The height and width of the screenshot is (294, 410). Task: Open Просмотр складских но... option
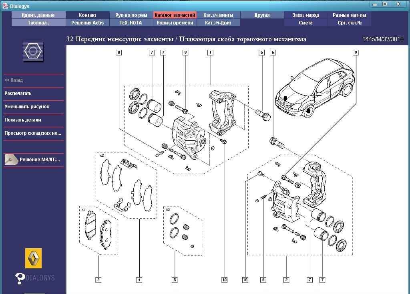point(33,133)
